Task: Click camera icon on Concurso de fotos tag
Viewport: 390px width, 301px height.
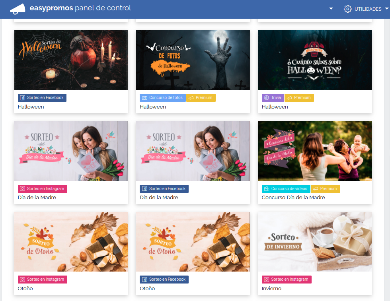Action: 145,98
